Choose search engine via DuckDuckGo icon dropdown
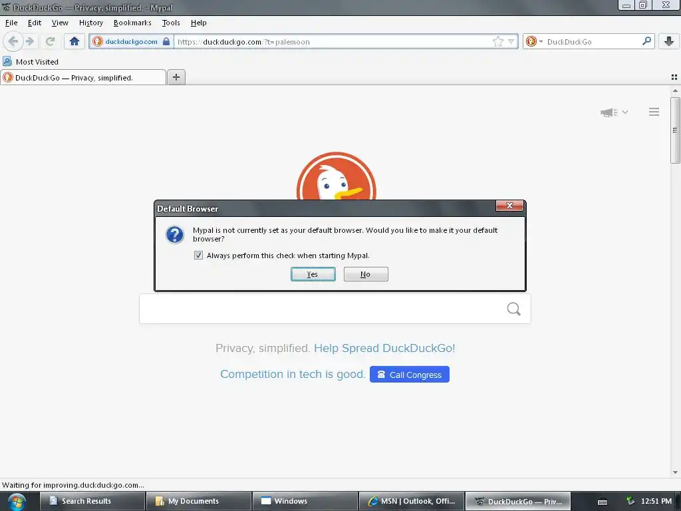This screenshot has width=681, height=511. point(534,42)
